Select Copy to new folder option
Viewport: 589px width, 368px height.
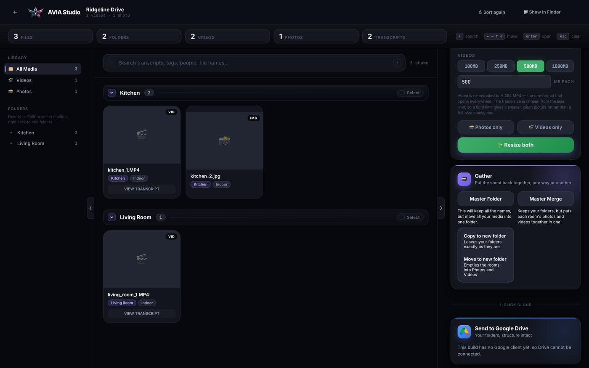[486, 241]
